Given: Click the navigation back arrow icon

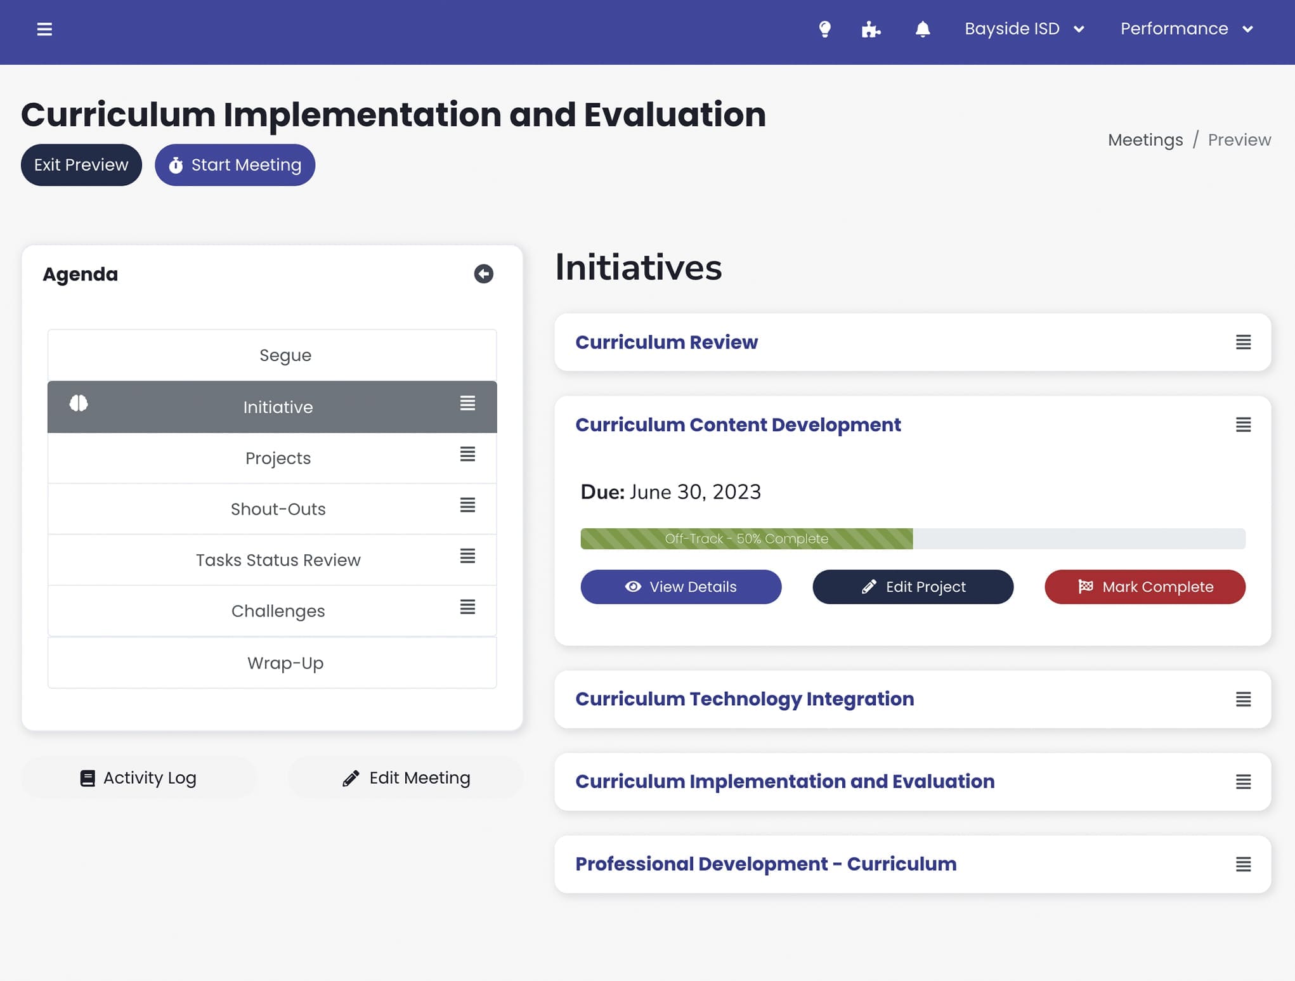Looking at the screenshot, I should [482, 273].
